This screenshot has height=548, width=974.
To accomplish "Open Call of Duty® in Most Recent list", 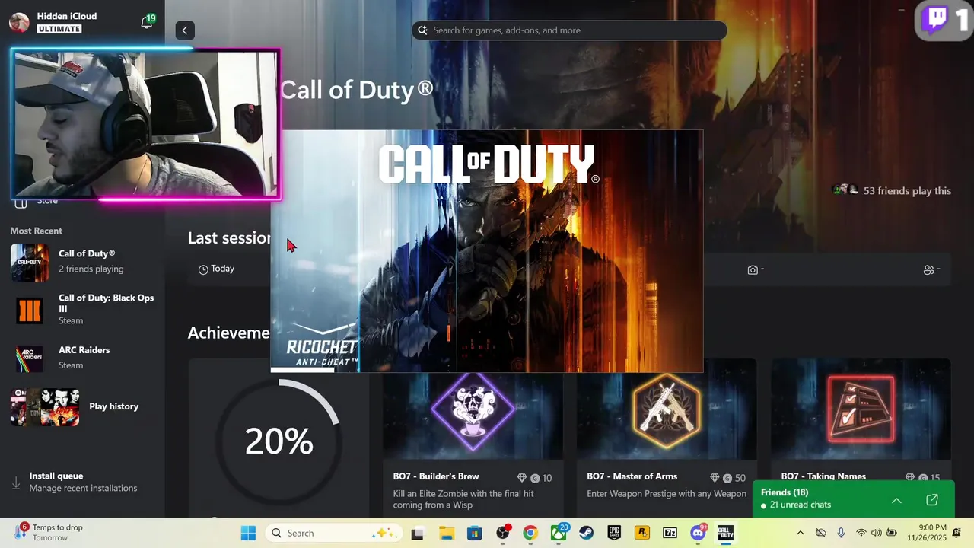I will (x=82, y=261).
